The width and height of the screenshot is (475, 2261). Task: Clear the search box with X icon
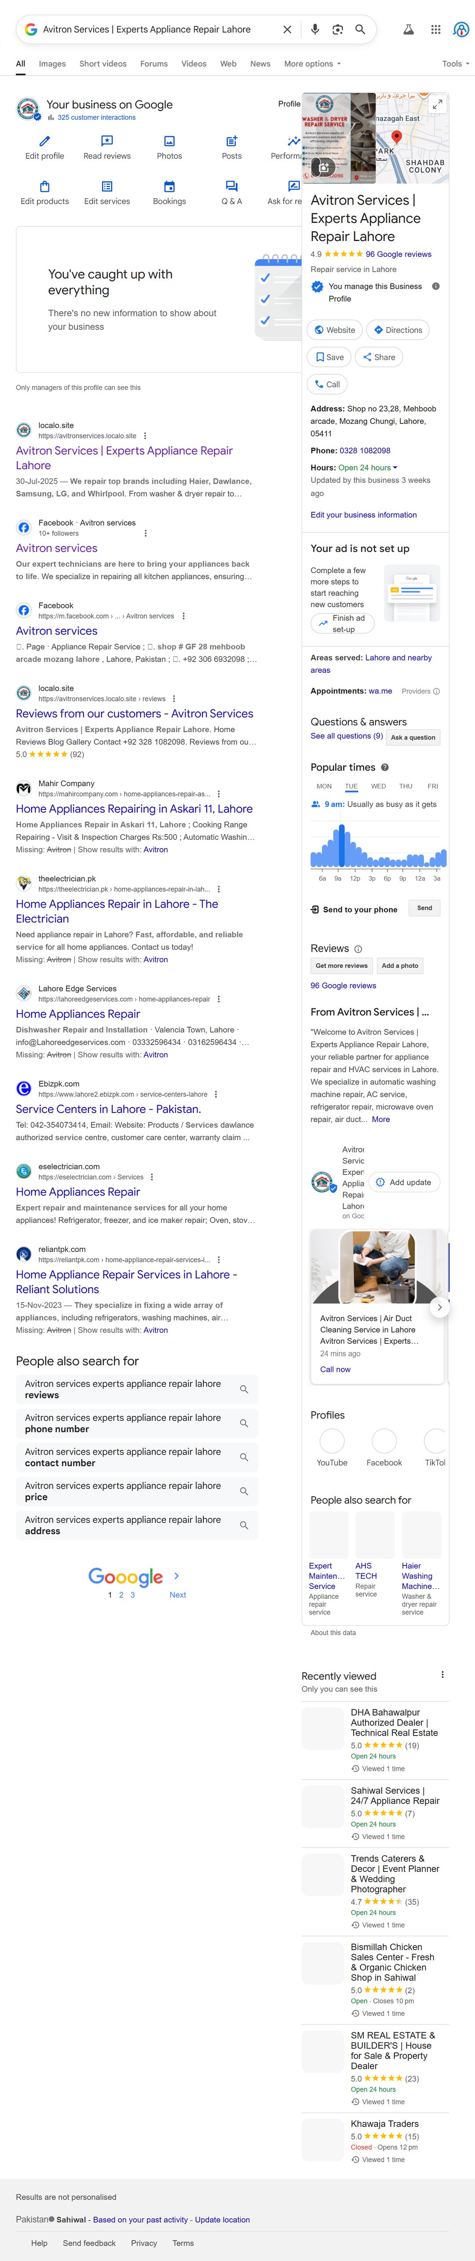tap(287, 29)
